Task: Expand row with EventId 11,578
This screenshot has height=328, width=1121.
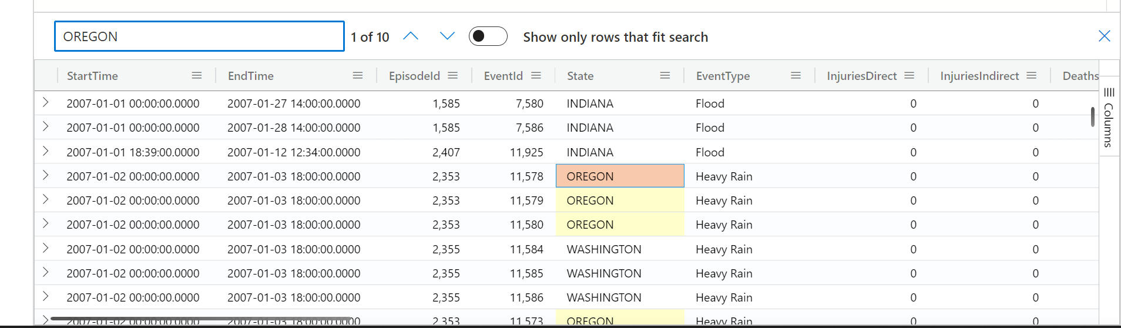Action: [46, 176]
